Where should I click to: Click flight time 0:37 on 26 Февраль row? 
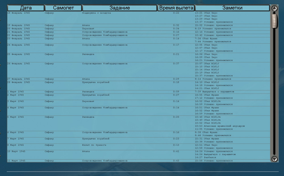point(176,64)
